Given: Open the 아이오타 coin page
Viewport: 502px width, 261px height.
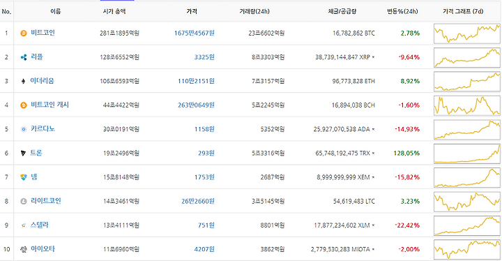Looking at the screenshot, I should (43, 249).
